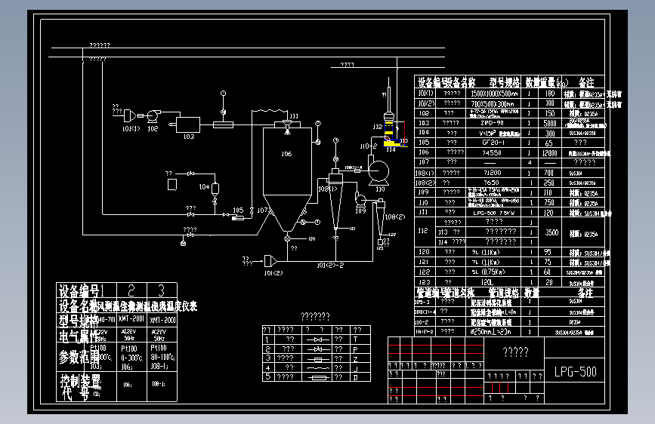
Task: Click the 107 label near tower cone
Action: tap(262, 210)
